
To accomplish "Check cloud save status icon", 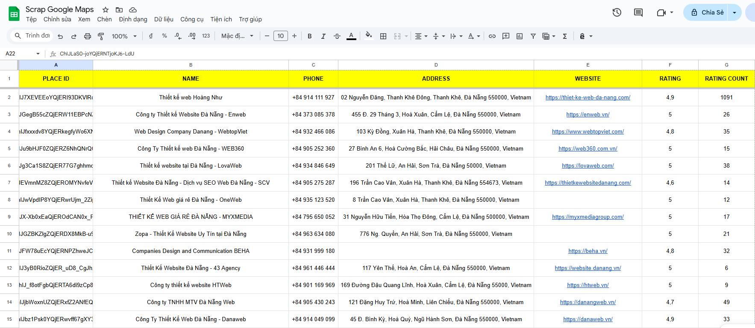I will click(133, 9).
